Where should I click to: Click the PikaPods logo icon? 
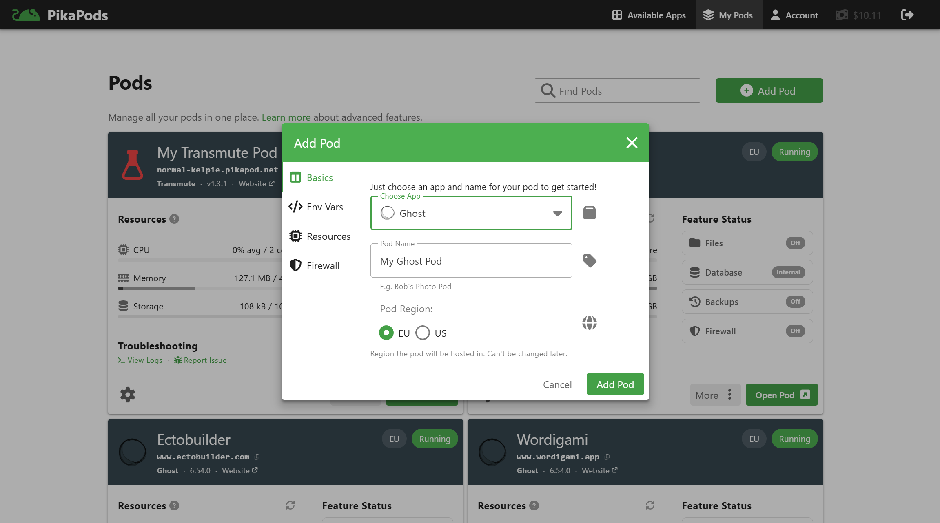click(x=26, y=15)
